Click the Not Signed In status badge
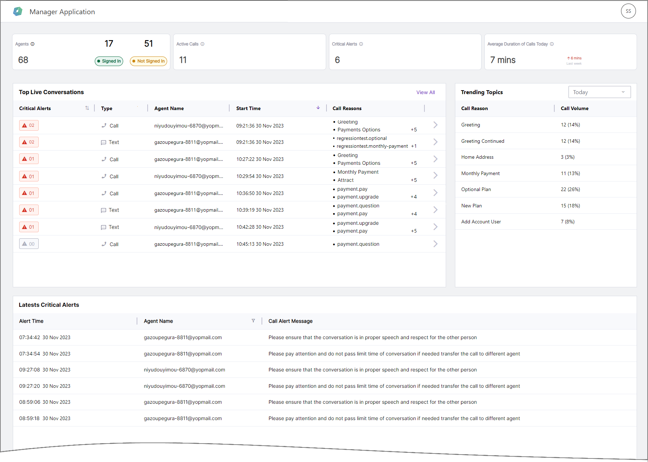Viewport: 648px width, 462px height. click(148, 61)
